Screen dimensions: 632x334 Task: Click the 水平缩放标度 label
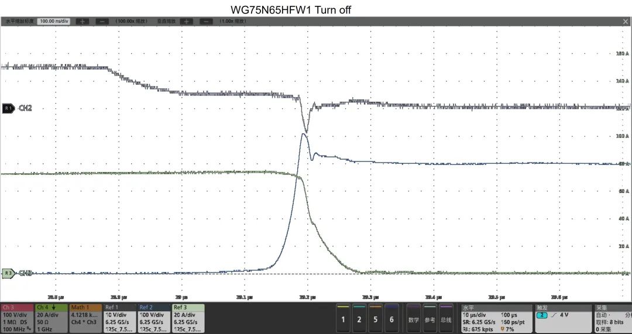coord(19,21)
